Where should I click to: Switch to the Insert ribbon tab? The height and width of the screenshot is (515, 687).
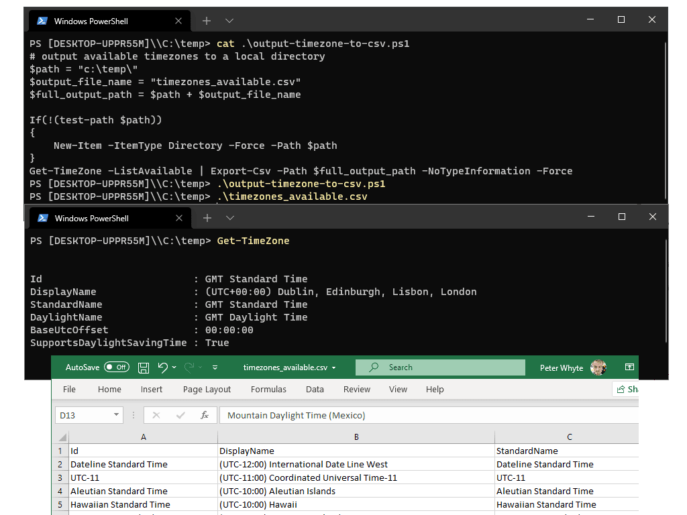click(151, 390)
